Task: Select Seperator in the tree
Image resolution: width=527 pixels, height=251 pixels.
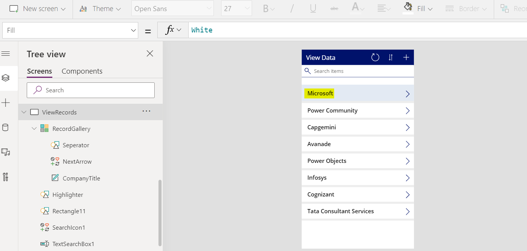Action: point(91,145)
